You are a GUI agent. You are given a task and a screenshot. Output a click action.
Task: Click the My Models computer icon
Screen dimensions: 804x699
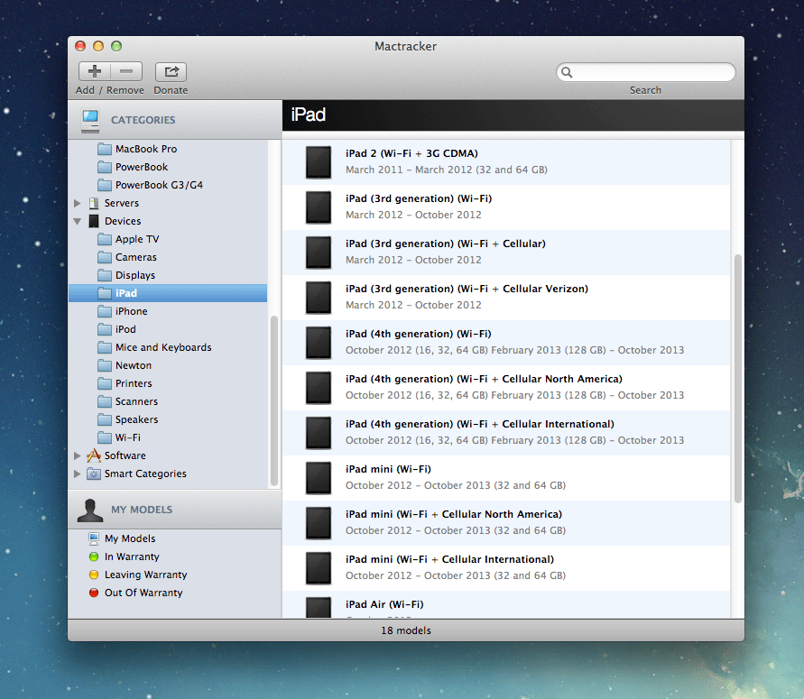pos(95,538)
